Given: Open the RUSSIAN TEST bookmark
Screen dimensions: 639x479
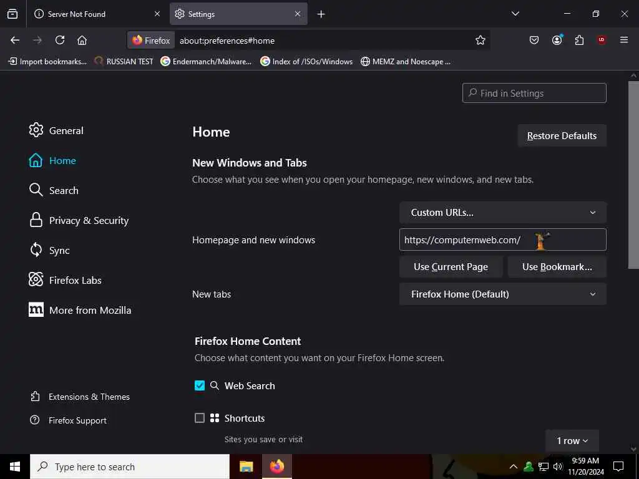Looking at the screenshot, I should click(124, 62).
